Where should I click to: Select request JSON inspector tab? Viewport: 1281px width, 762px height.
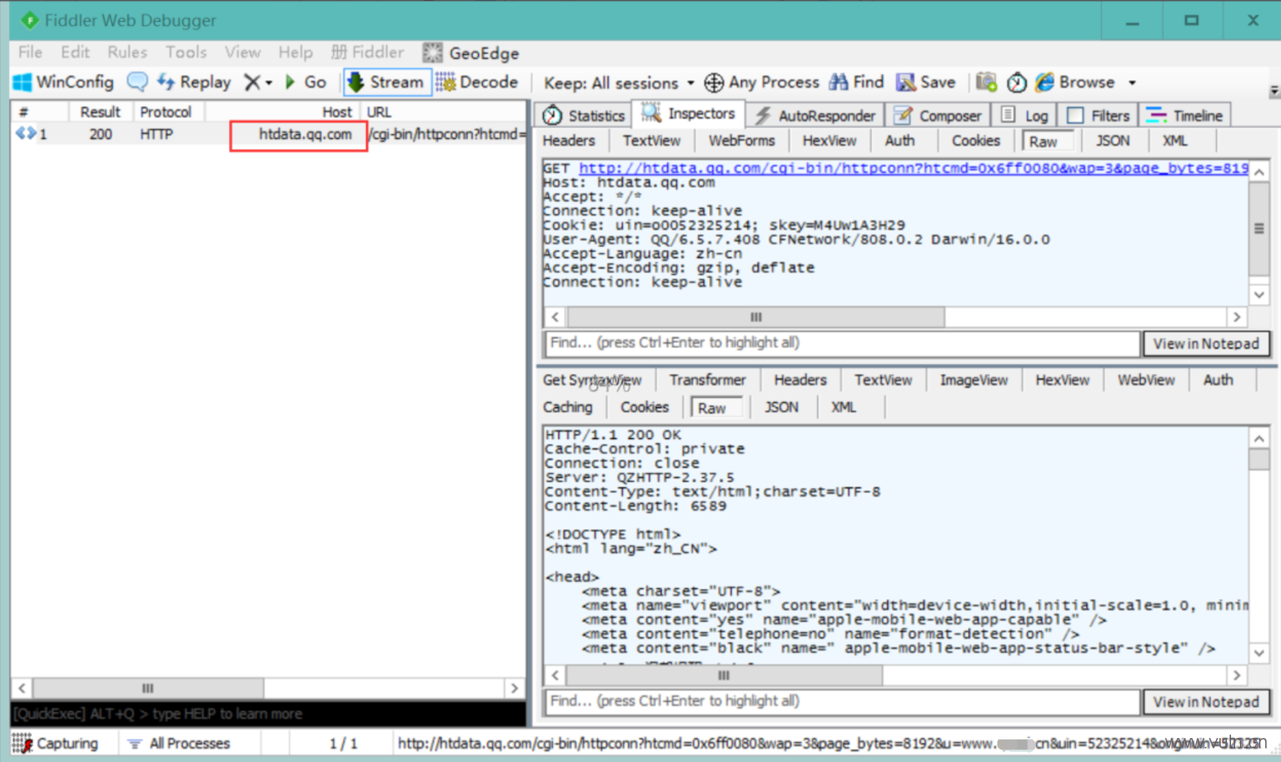pyautogui.click(x=1112, y=140)
